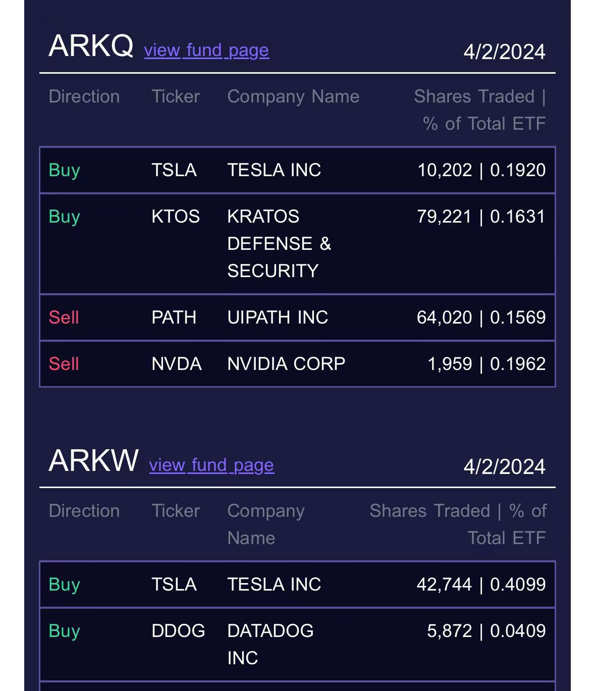
Task: Select the DDOG ticker cell
Action: click(178, 631)
